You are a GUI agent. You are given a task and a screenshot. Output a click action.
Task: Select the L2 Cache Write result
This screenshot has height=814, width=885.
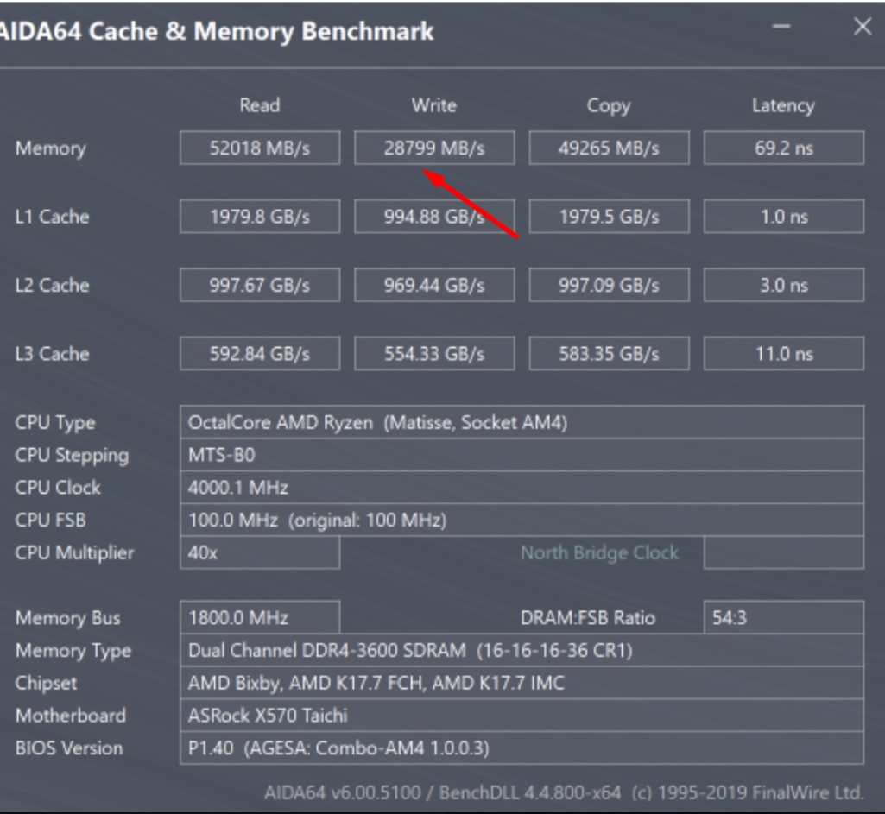[433, 285]
